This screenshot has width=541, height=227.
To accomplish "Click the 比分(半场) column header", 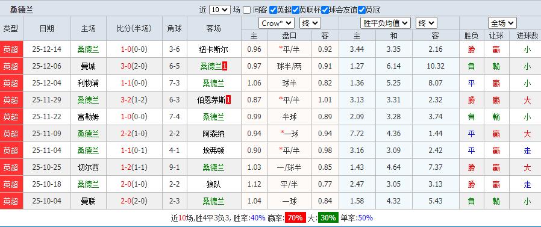I will point(134,29).
